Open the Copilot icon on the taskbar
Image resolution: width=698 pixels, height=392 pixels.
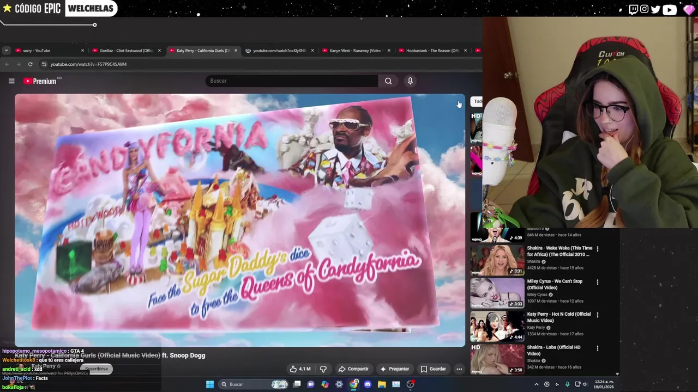[325, 384]
